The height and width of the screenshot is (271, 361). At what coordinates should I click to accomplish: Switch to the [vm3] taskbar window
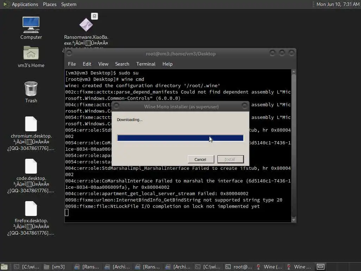55,267
